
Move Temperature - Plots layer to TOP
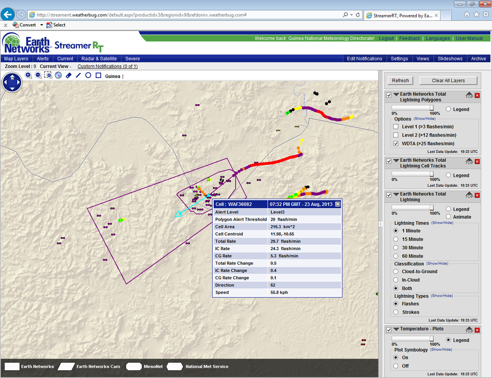(469, 330)
